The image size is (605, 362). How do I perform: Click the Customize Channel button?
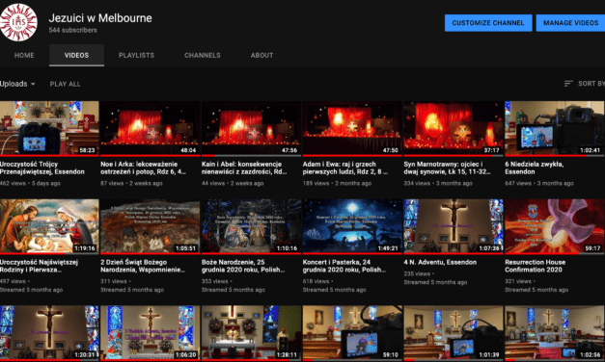click(x=488, y=23)
